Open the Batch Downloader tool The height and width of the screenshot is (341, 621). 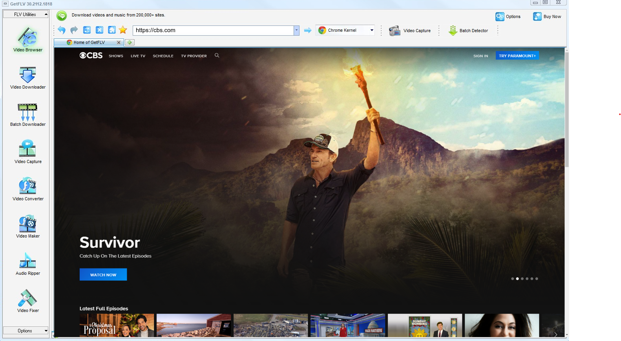pyautogui.click(x=28, y=114)
